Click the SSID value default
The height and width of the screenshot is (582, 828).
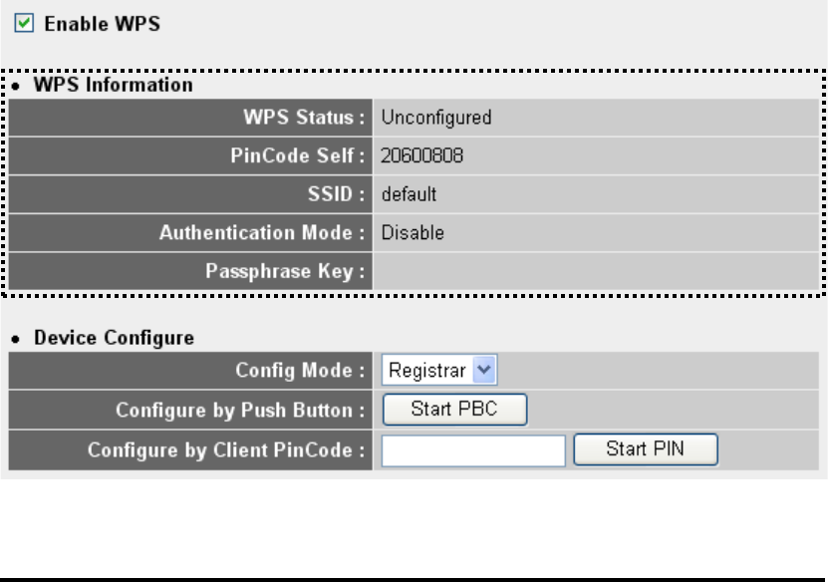[409, 194]
